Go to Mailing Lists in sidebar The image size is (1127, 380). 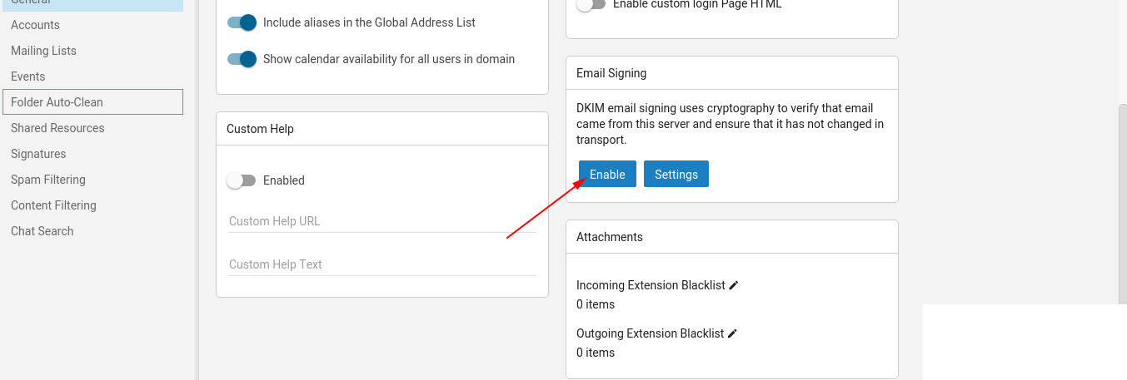(43, 51)
